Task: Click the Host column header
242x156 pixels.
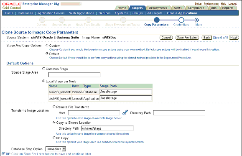Action: click(x=77, y=86)
